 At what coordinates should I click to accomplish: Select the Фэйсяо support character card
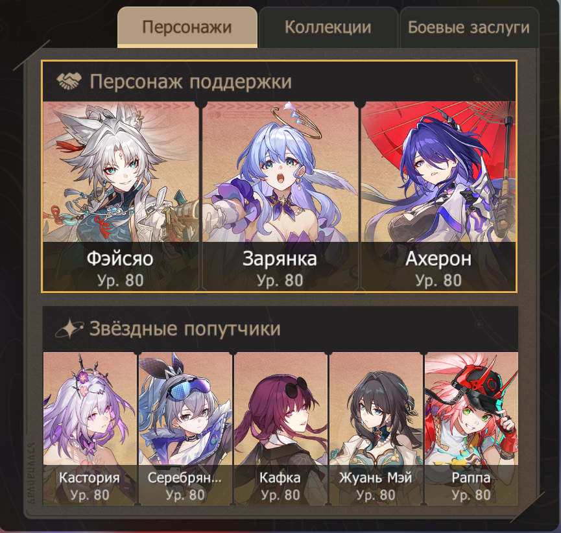click(x=121, y=196)
